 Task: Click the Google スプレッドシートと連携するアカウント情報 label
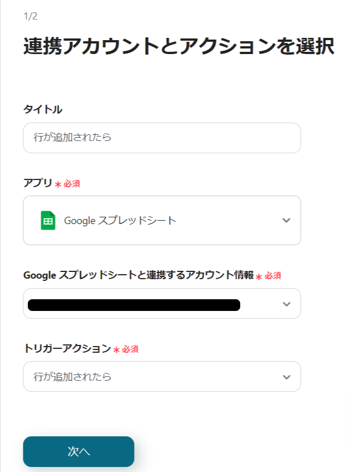pyautogui.click(x=138, y=275)
